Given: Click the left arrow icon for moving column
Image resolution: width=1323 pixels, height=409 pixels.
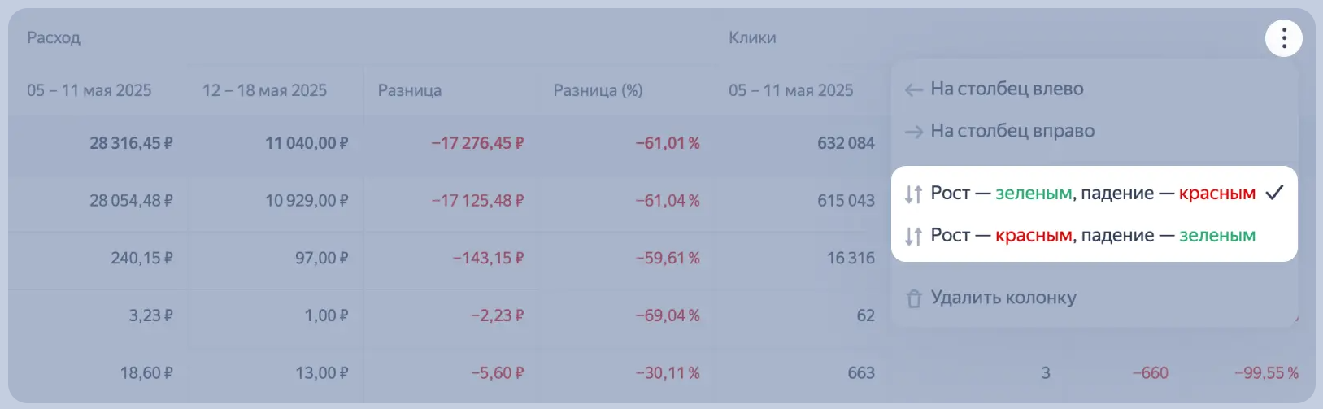Looking at the screenshot, I should (913, 89).
